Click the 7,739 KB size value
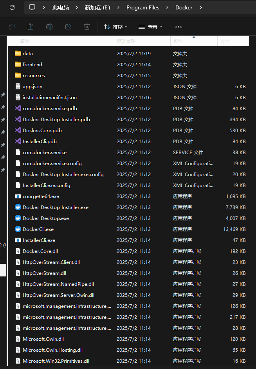 236,207
